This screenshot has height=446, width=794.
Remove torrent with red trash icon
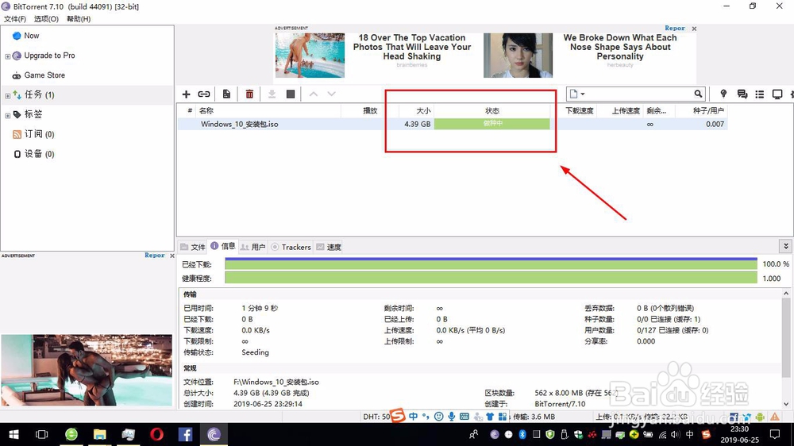coord(249,94)
